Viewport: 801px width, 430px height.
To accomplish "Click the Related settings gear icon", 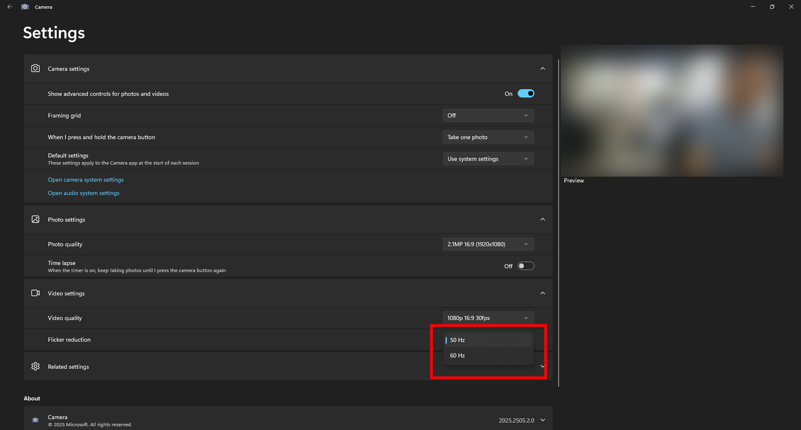I will 35,366.
